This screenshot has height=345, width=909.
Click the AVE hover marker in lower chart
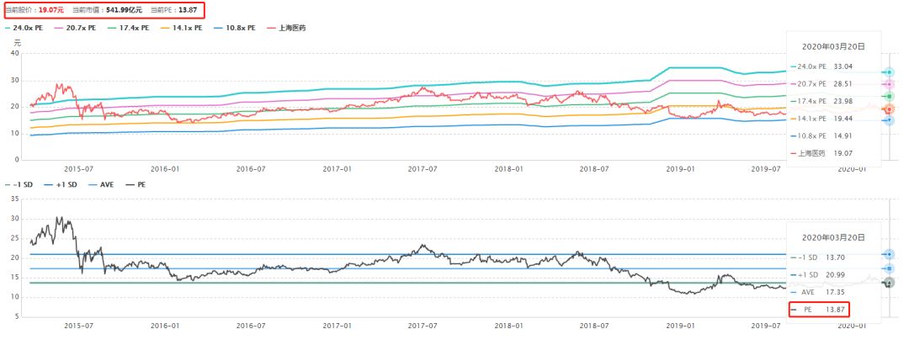pos(889,268)
